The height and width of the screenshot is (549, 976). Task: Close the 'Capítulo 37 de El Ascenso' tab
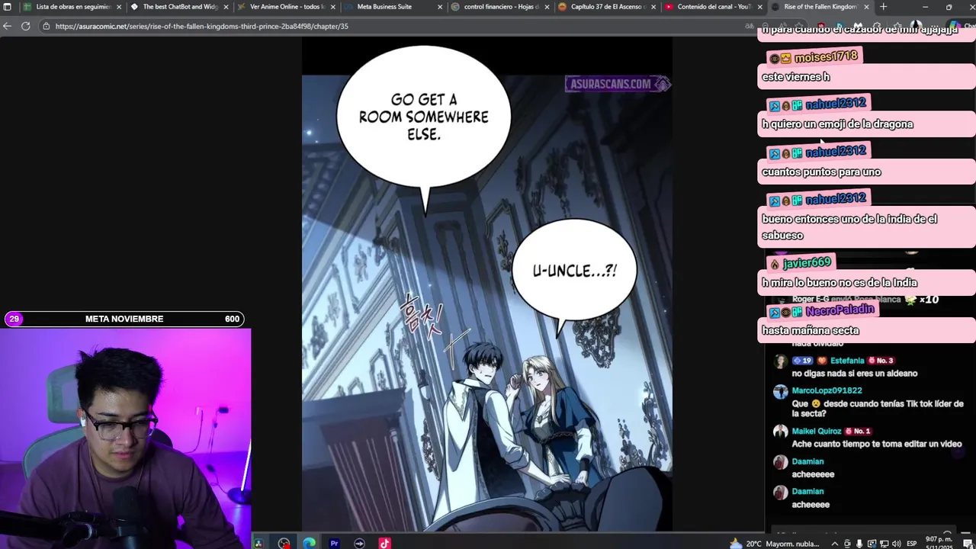[653, 7]
